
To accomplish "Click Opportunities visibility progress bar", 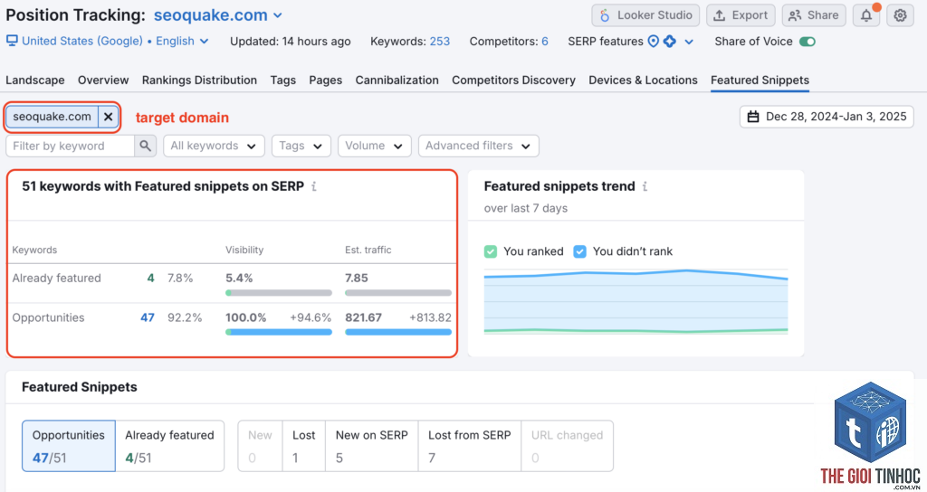I will [x=279, y=332].
